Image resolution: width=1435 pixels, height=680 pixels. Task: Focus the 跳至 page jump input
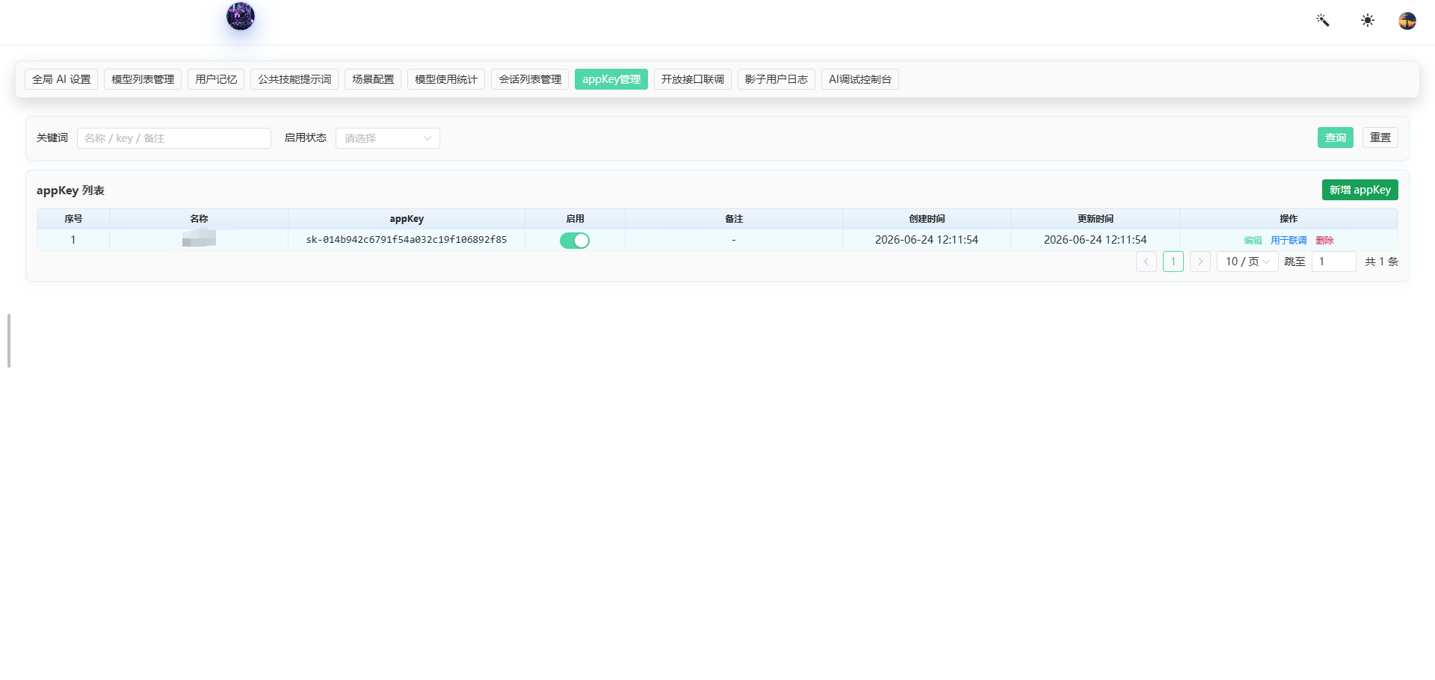pos(1334,262)
